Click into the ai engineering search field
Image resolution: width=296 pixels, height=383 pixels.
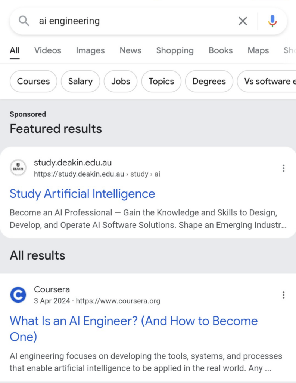click(x=131, y=21)
